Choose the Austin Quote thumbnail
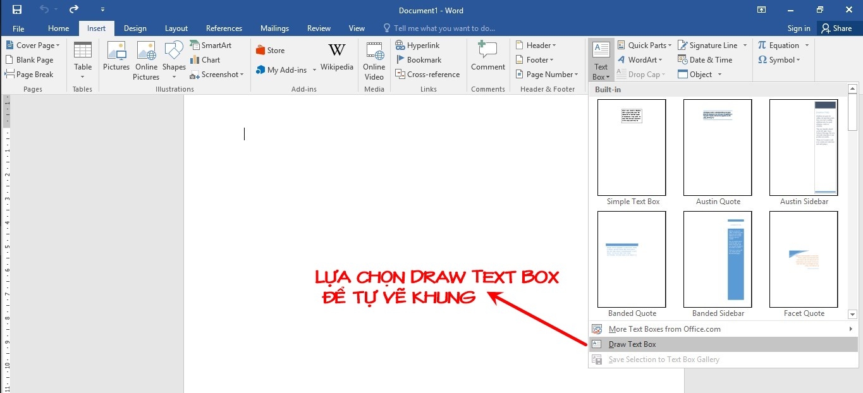Screen dimensions: 863x393 coord(718,148)
